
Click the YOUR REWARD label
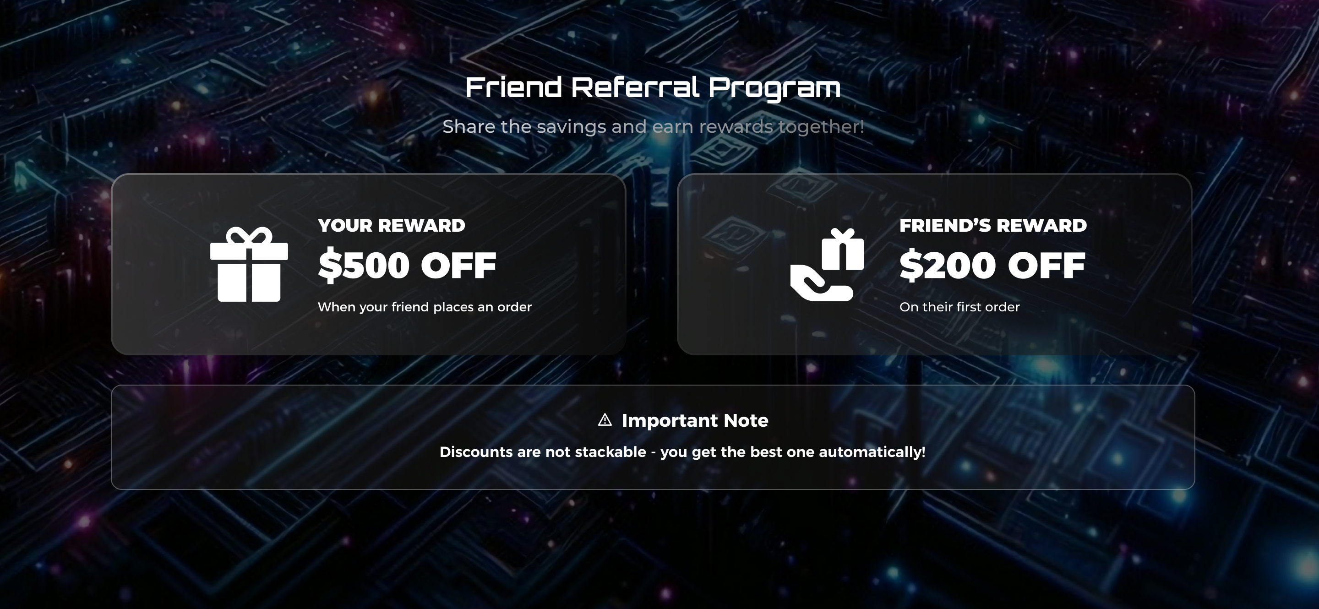click(391, 225)
